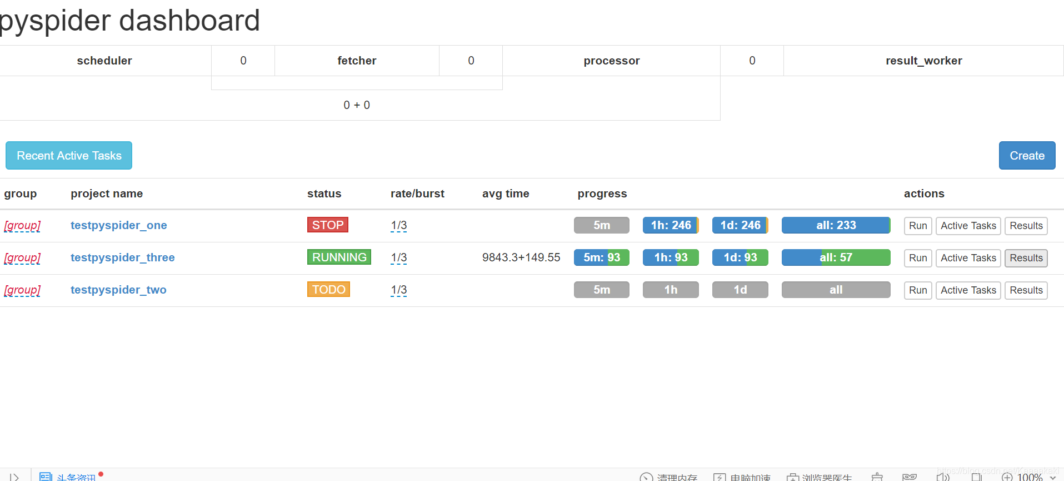Click the 'all: 57' progress bar
1064x481 pixels.
click(x=836, y=257)
